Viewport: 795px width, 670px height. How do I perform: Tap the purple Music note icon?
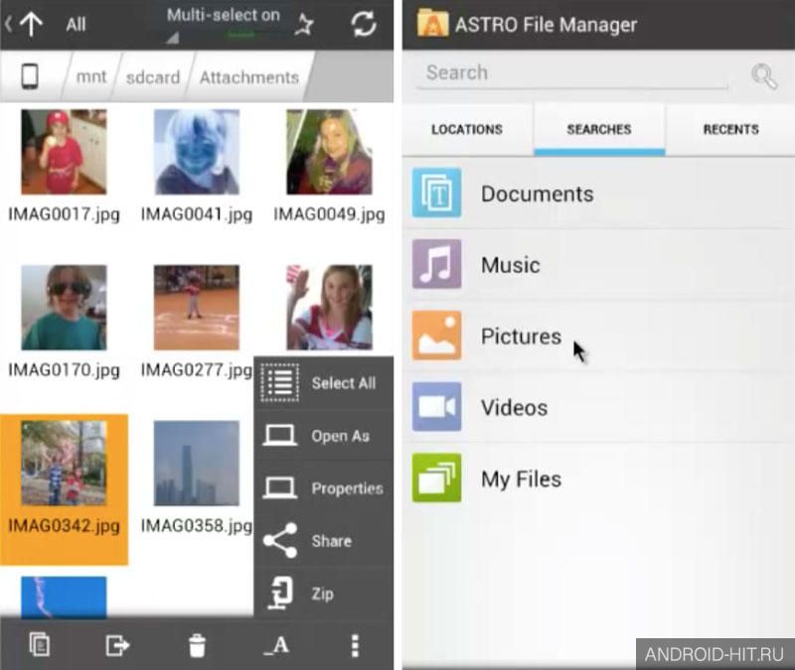436,264
